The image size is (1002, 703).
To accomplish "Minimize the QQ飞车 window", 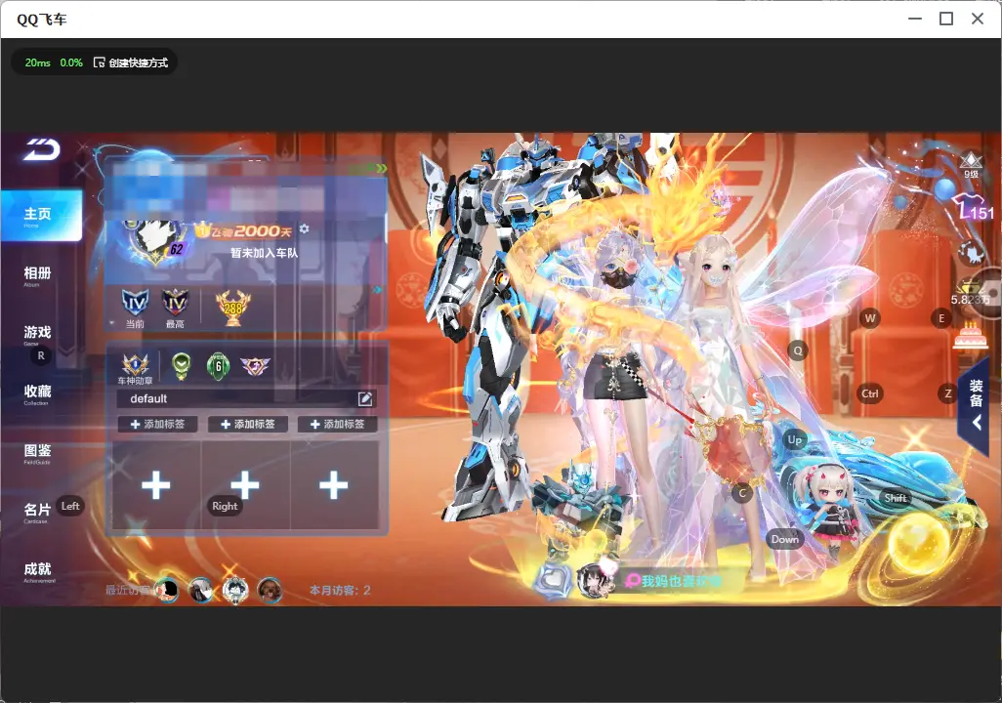I will pyautogui.click(x=915, y=20).
